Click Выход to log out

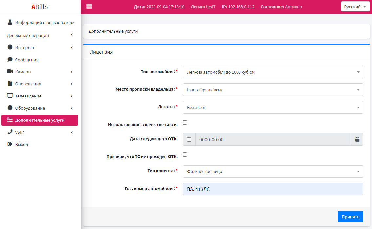(40, 144)
